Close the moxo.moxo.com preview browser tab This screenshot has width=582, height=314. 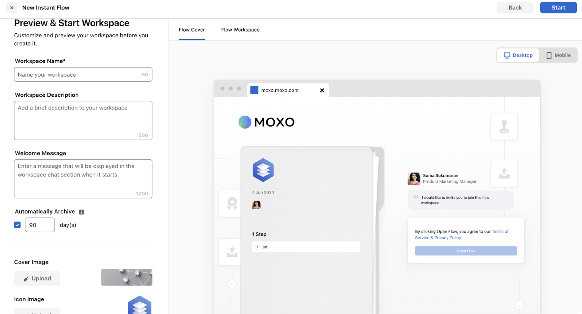pos(322,90)
